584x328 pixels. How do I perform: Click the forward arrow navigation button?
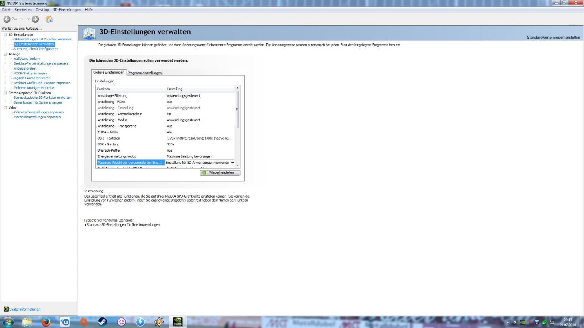35,19
